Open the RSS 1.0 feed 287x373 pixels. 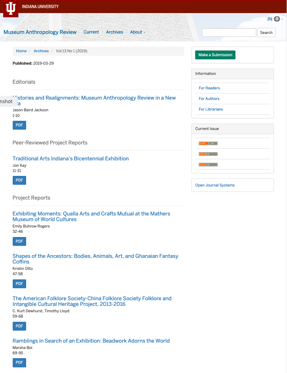(208, 164)
